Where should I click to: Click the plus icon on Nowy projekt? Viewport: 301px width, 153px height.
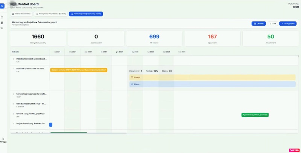[282, 23]
